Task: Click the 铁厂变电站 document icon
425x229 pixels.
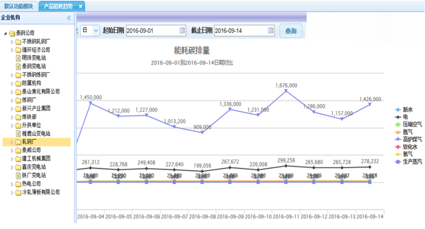Action: coord(18,175)
